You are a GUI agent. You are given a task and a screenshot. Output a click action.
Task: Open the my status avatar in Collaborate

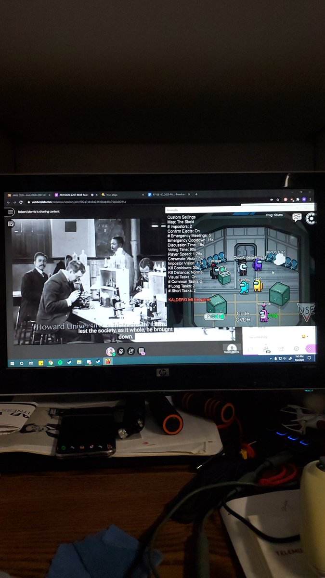(x=111, y=352)
